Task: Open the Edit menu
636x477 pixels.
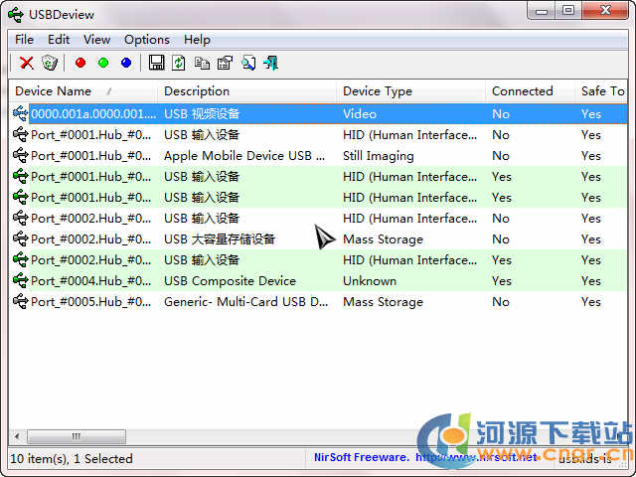Action: tap(59, 40)
